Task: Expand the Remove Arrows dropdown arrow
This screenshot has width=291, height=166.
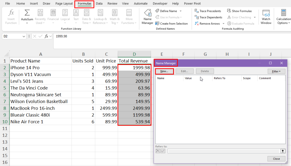Action: pos(223,24)
